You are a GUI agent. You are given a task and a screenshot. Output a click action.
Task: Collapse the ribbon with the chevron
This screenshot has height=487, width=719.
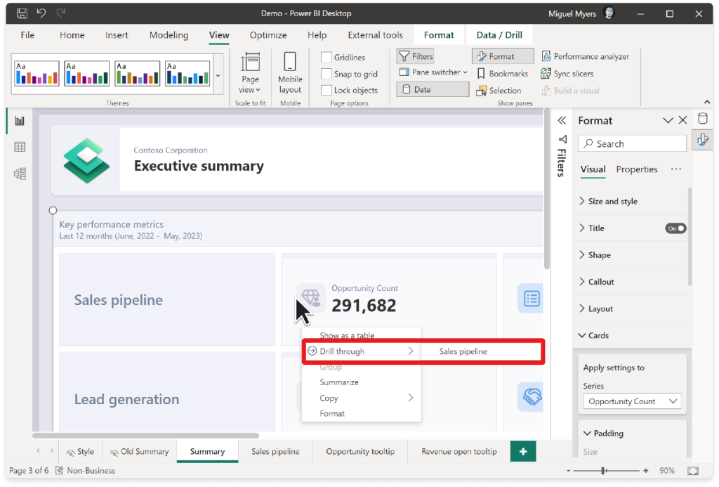(x=706, y=102)
